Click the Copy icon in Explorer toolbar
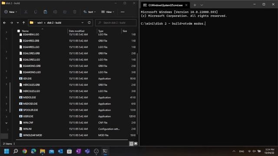The height and width of the screenshot is (156, 278). (36, 12)
